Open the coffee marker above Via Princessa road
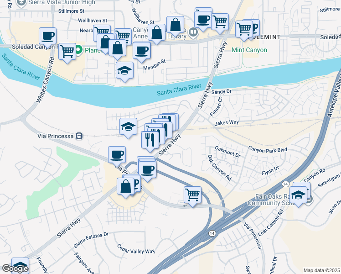341x274 pixels. pyautogui.click(x=117, y=155)
